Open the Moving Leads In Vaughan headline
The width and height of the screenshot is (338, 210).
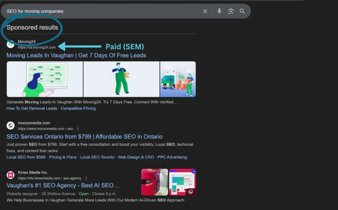[76, 55]
